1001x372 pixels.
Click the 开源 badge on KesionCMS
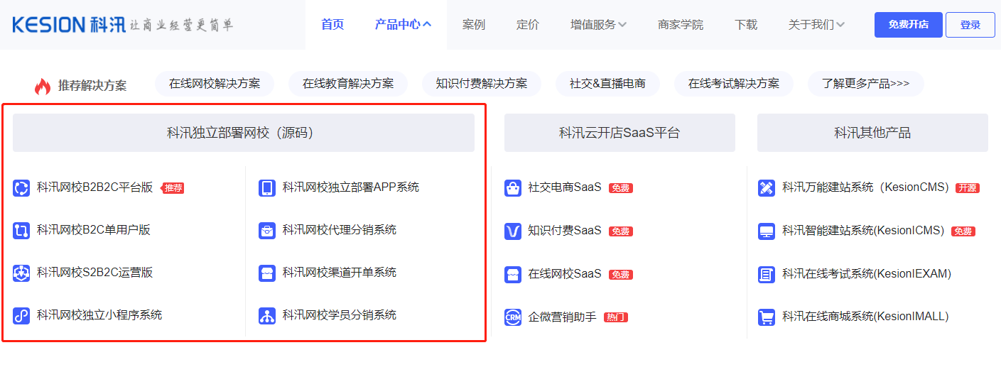coord(968,188)
